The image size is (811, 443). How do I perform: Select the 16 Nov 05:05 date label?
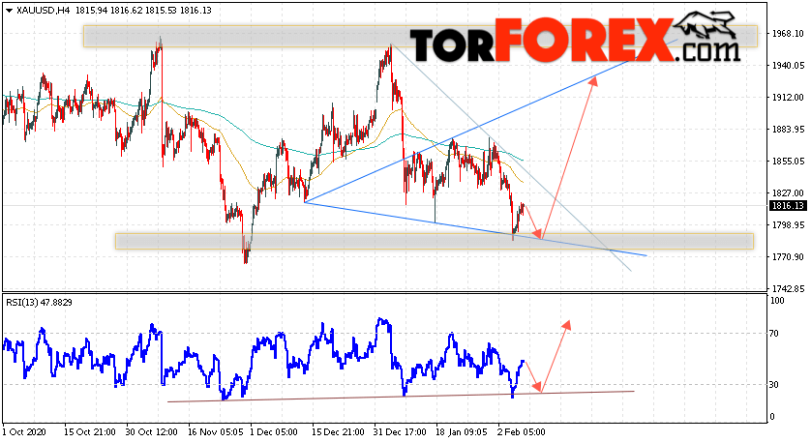[215, 432]
